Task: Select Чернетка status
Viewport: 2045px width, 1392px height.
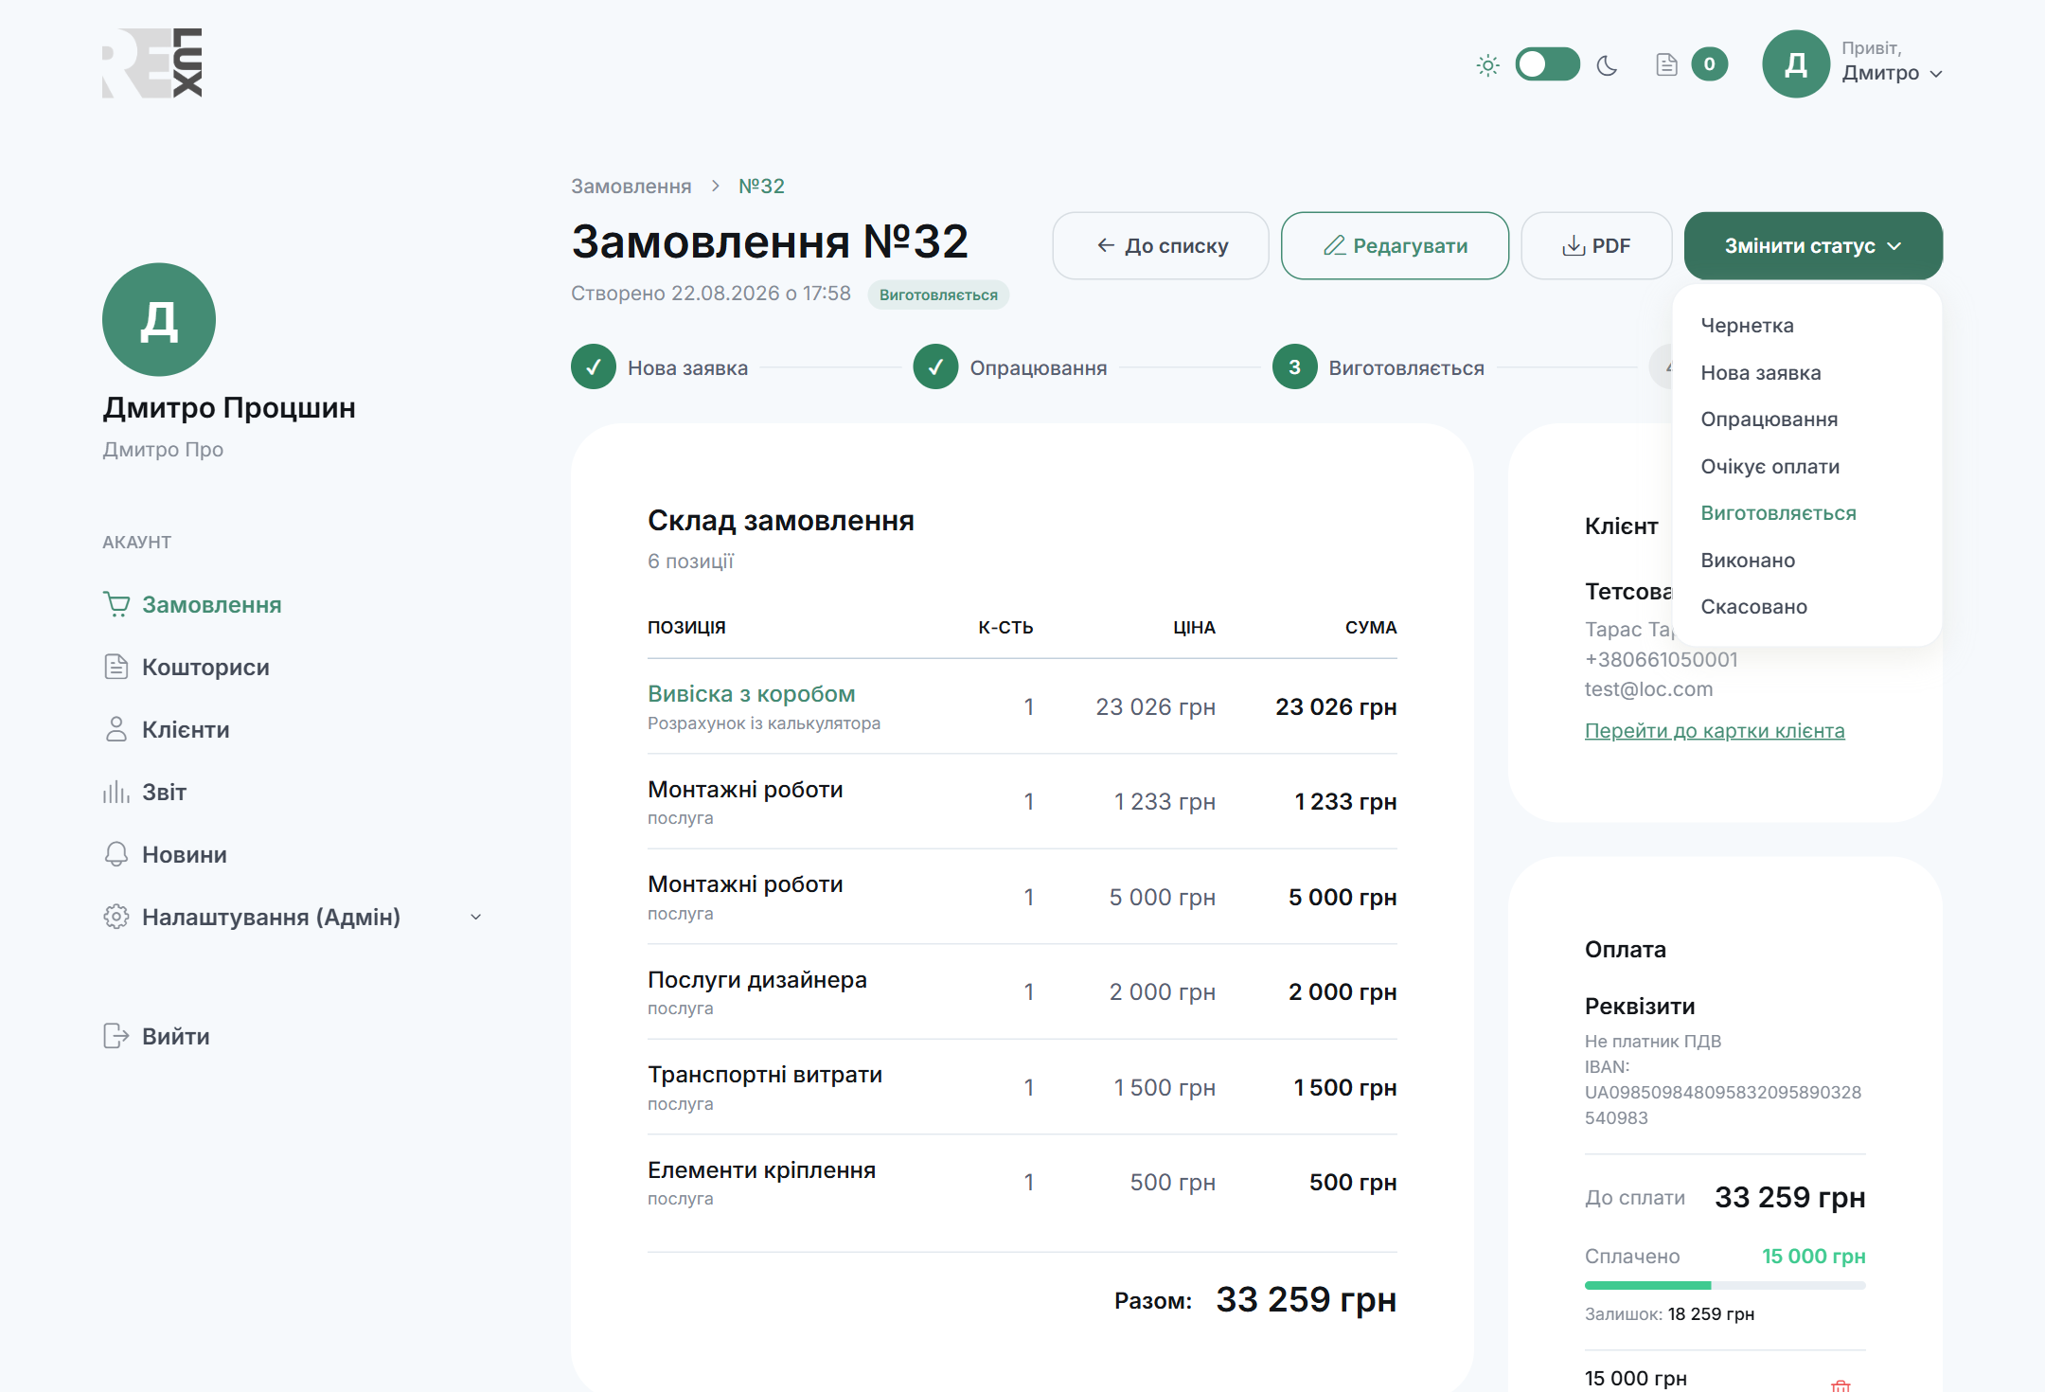Action: (x=1747, y=325)
